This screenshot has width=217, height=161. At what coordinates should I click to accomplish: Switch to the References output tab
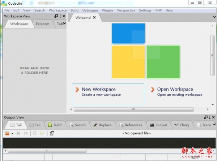(x=131, y=125)
